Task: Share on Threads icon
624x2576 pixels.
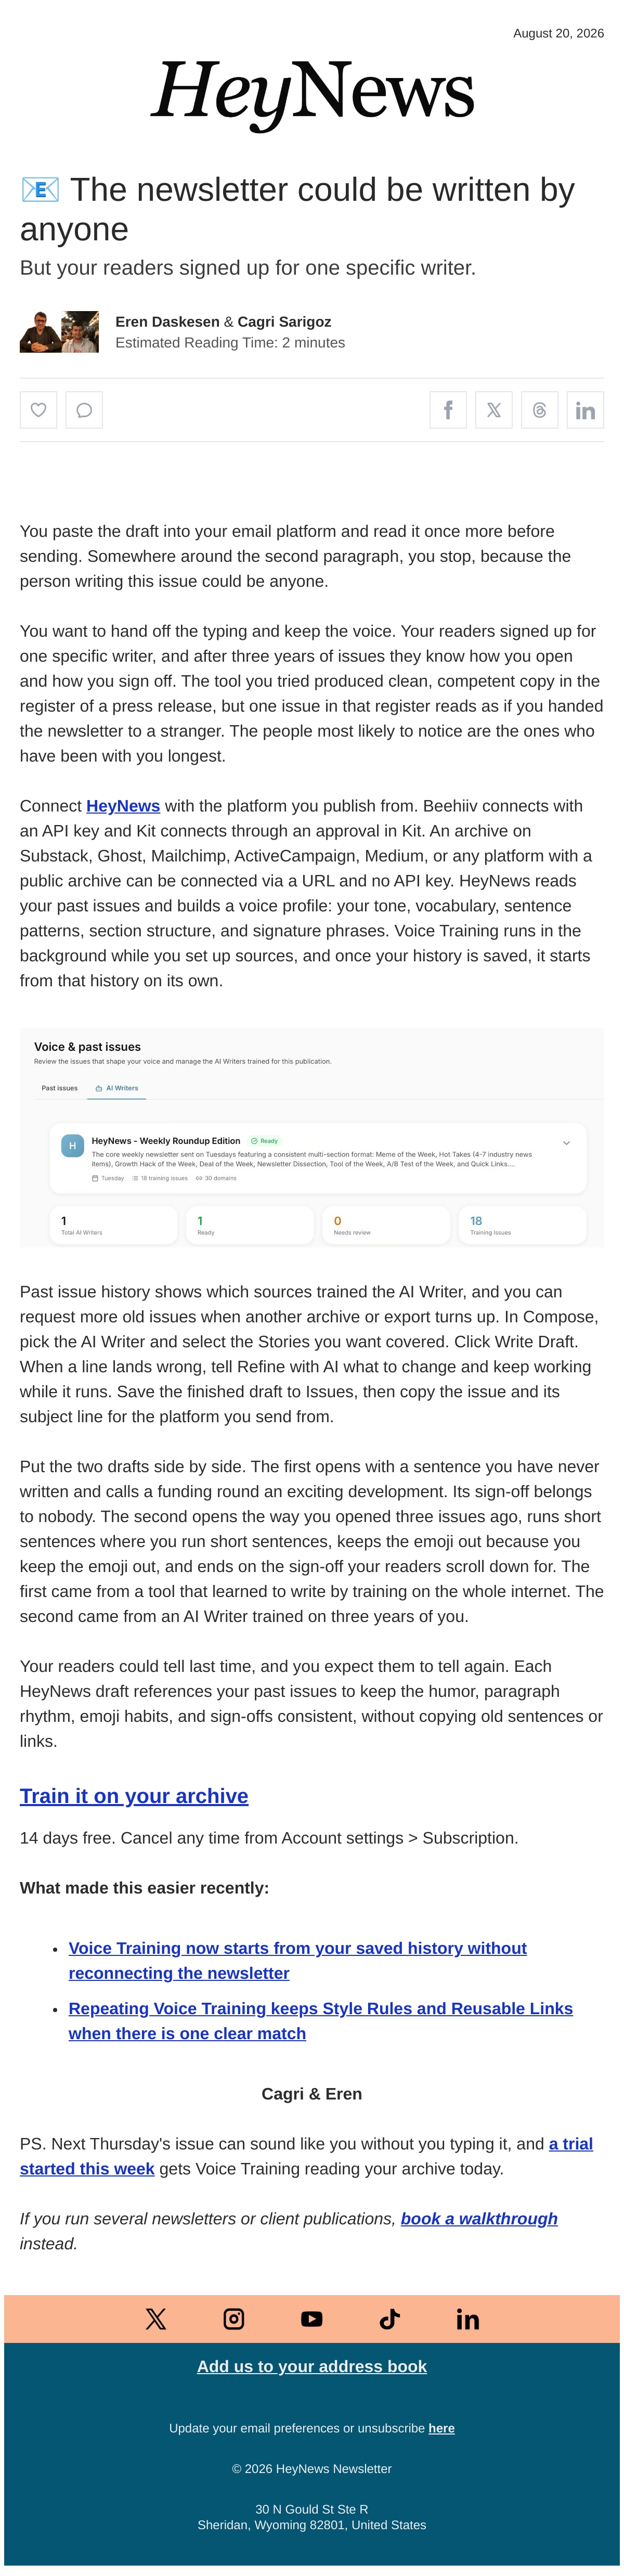Action: click(540, 410)
